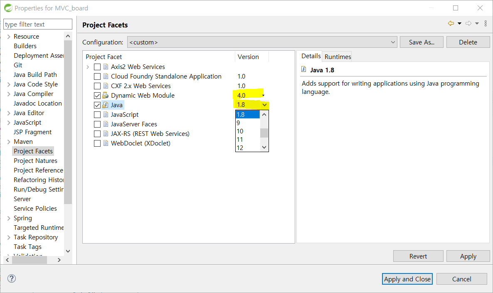
Task: Select Java version 10 from list
Action: (x=248, y=131)
